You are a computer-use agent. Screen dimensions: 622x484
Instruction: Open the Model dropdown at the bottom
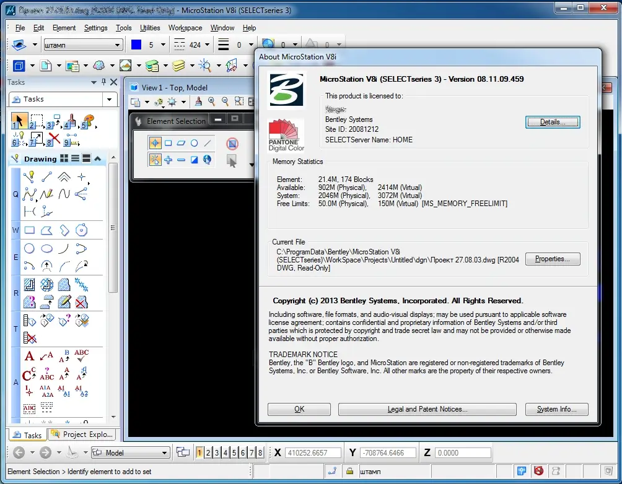[131, 452]
